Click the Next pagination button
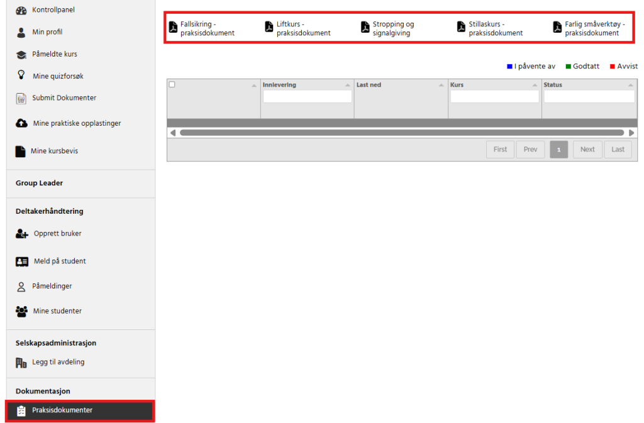644x423 pixels. pyautogui.click(x=587, y=150)
